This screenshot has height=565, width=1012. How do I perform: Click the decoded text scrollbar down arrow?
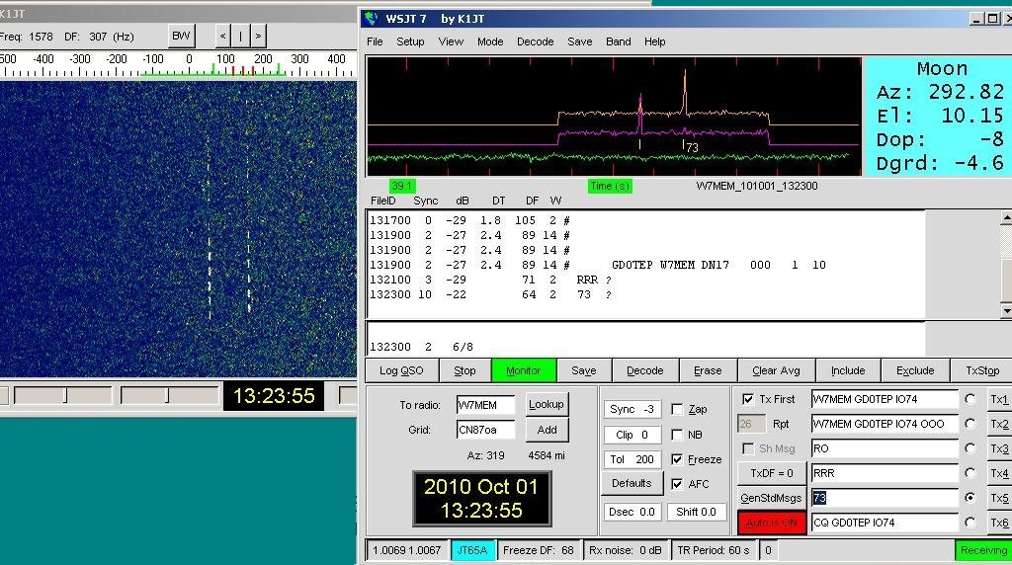tap(1006, 311)
